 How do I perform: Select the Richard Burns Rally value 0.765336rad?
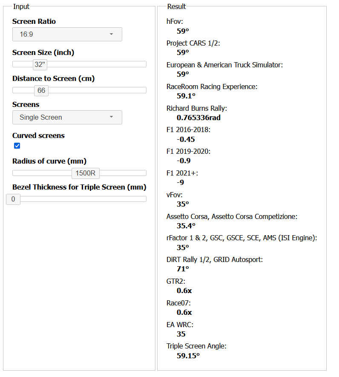[x=198, y=118]
